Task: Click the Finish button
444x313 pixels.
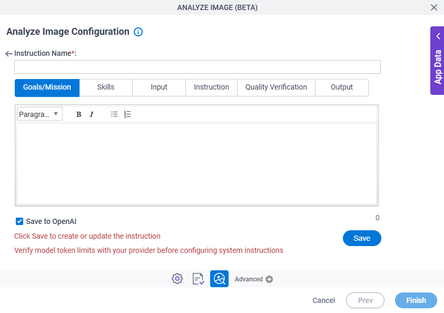Action: coord(416,300)
